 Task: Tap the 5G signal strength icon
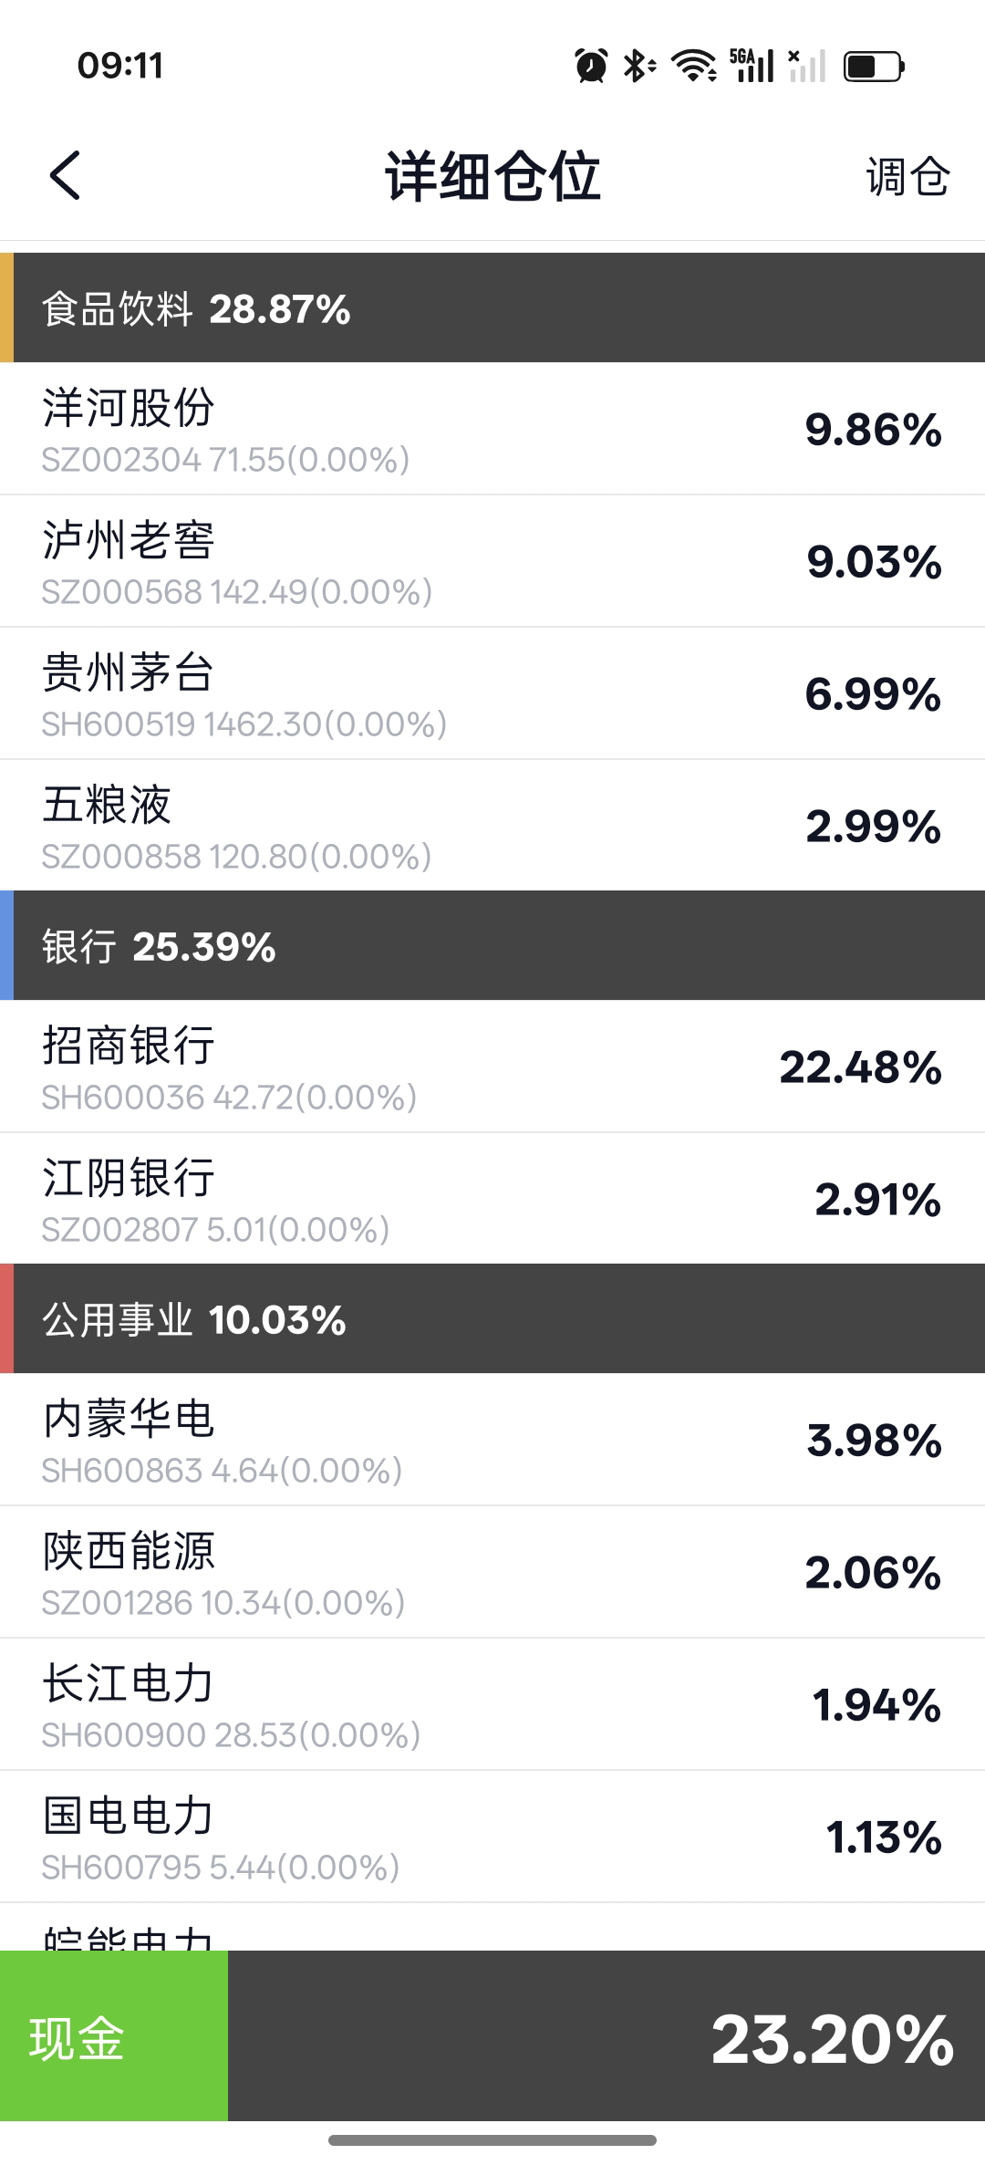tap(752, 66)
